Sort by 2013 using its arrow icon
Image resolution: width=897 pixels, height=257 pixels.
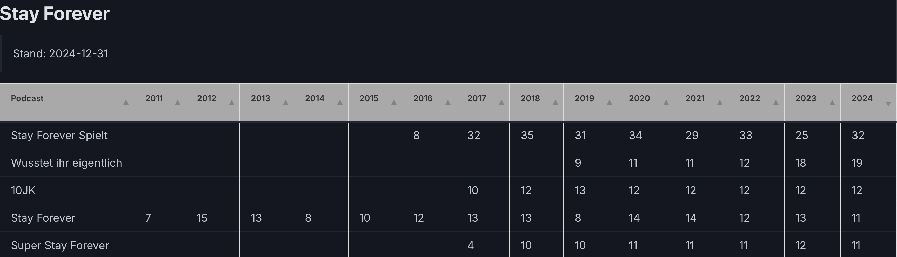[285, 102]
